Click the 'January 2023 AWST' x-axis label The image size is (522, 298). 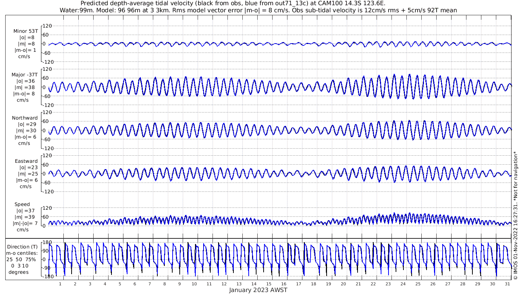[x=258, y=290]
